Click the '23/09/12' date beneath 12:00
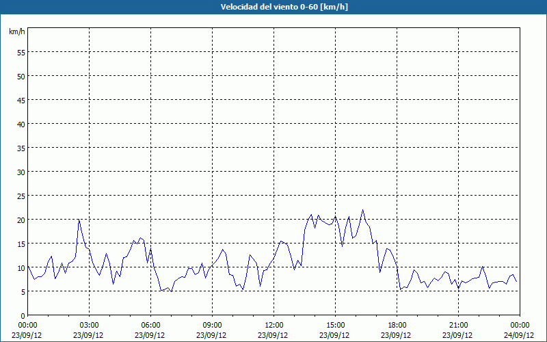Viewport: 547px width, 342px height. (273, 335)
